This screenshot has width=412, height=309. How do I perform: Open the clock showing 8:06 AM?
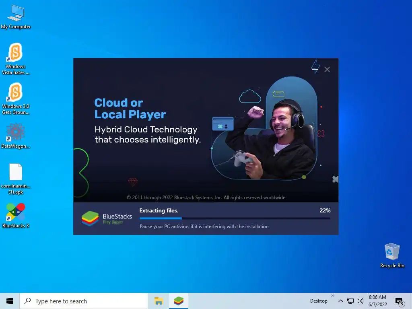coord(377,301)
